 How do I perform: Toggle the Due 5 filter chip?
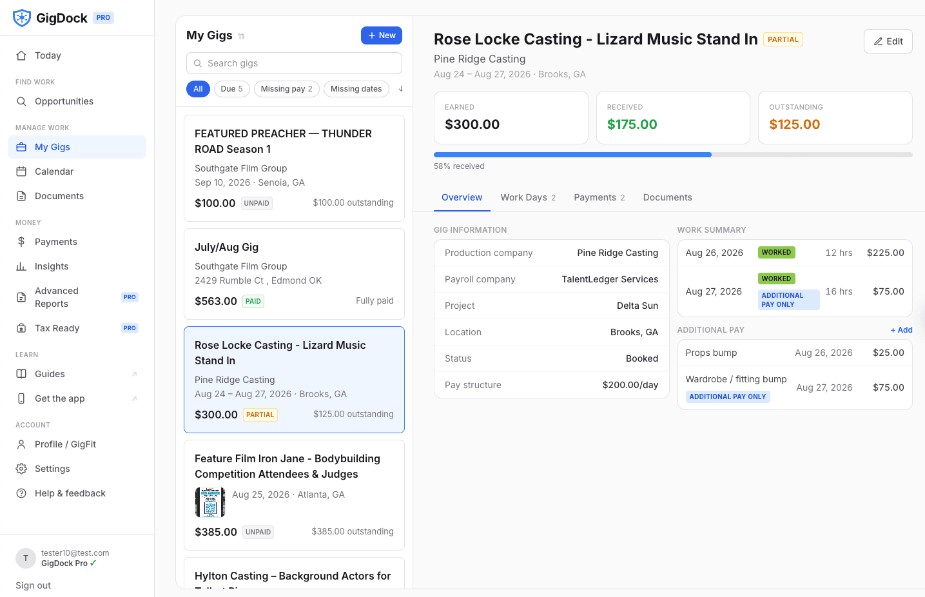pyautogui.click(x=231, y=89)
